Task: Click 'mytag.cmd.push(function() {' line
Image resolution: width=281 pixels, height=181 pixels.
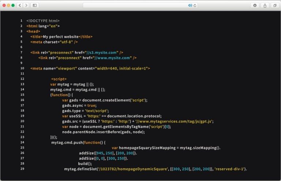Action: (78, 143)
